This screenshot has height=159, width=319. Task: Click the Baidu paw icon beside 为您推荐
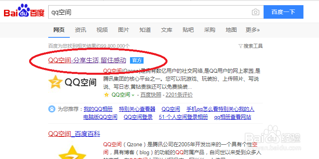(x=52, y=109)
